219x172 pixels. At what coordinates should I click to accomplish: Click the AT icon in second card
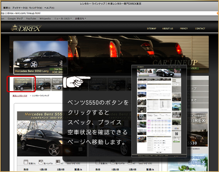coord(130,162)
